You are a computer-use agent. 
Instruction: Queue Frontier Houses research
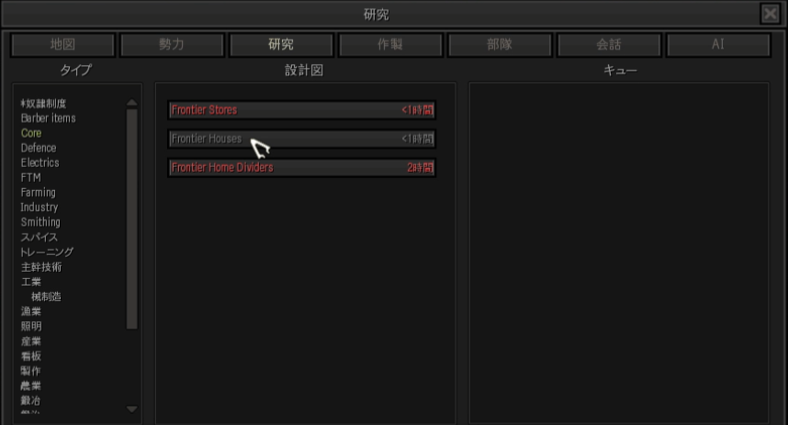[301, 139]
